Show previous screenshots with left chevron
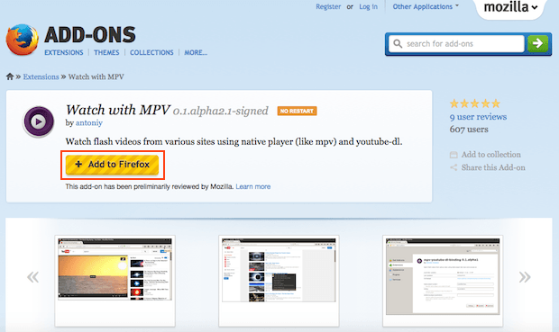 tap(32, 277)
